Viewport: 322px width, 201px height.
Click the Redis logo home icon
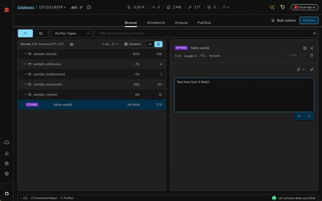[x=6, y=10]
